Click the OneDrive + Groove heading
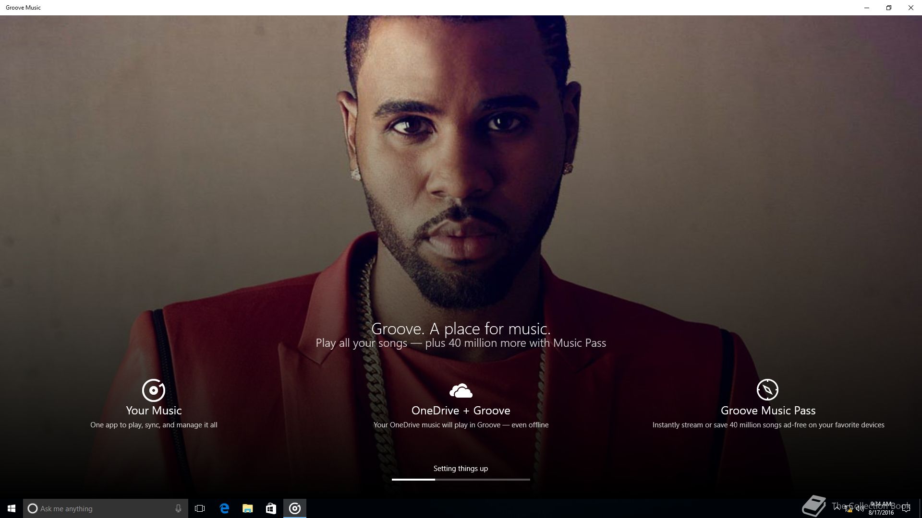This screenshot has height=518, width=922. click(461, 411)
